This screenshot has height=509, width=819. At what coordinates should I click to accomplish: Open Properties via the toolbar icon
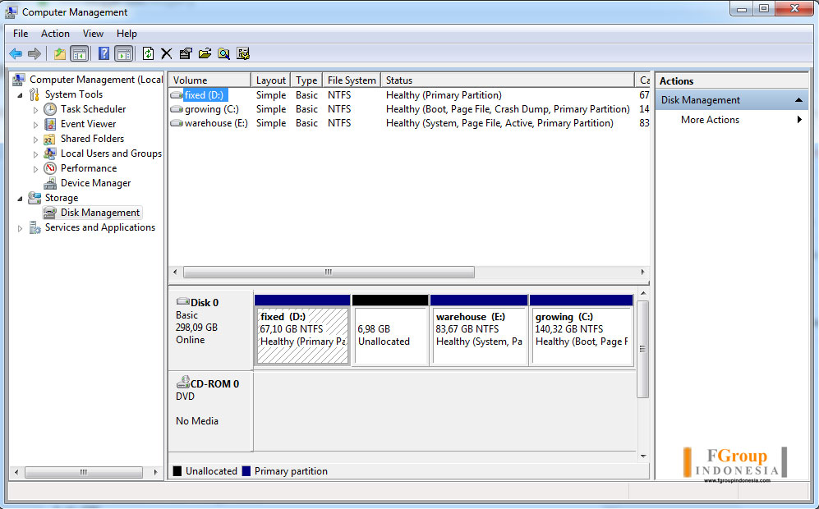185,53
